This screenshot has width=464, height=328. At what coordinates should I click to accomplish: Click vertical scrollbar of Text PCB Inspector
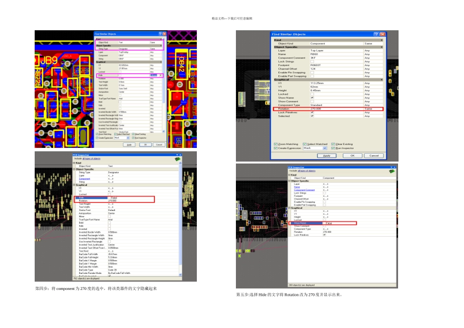180,219
